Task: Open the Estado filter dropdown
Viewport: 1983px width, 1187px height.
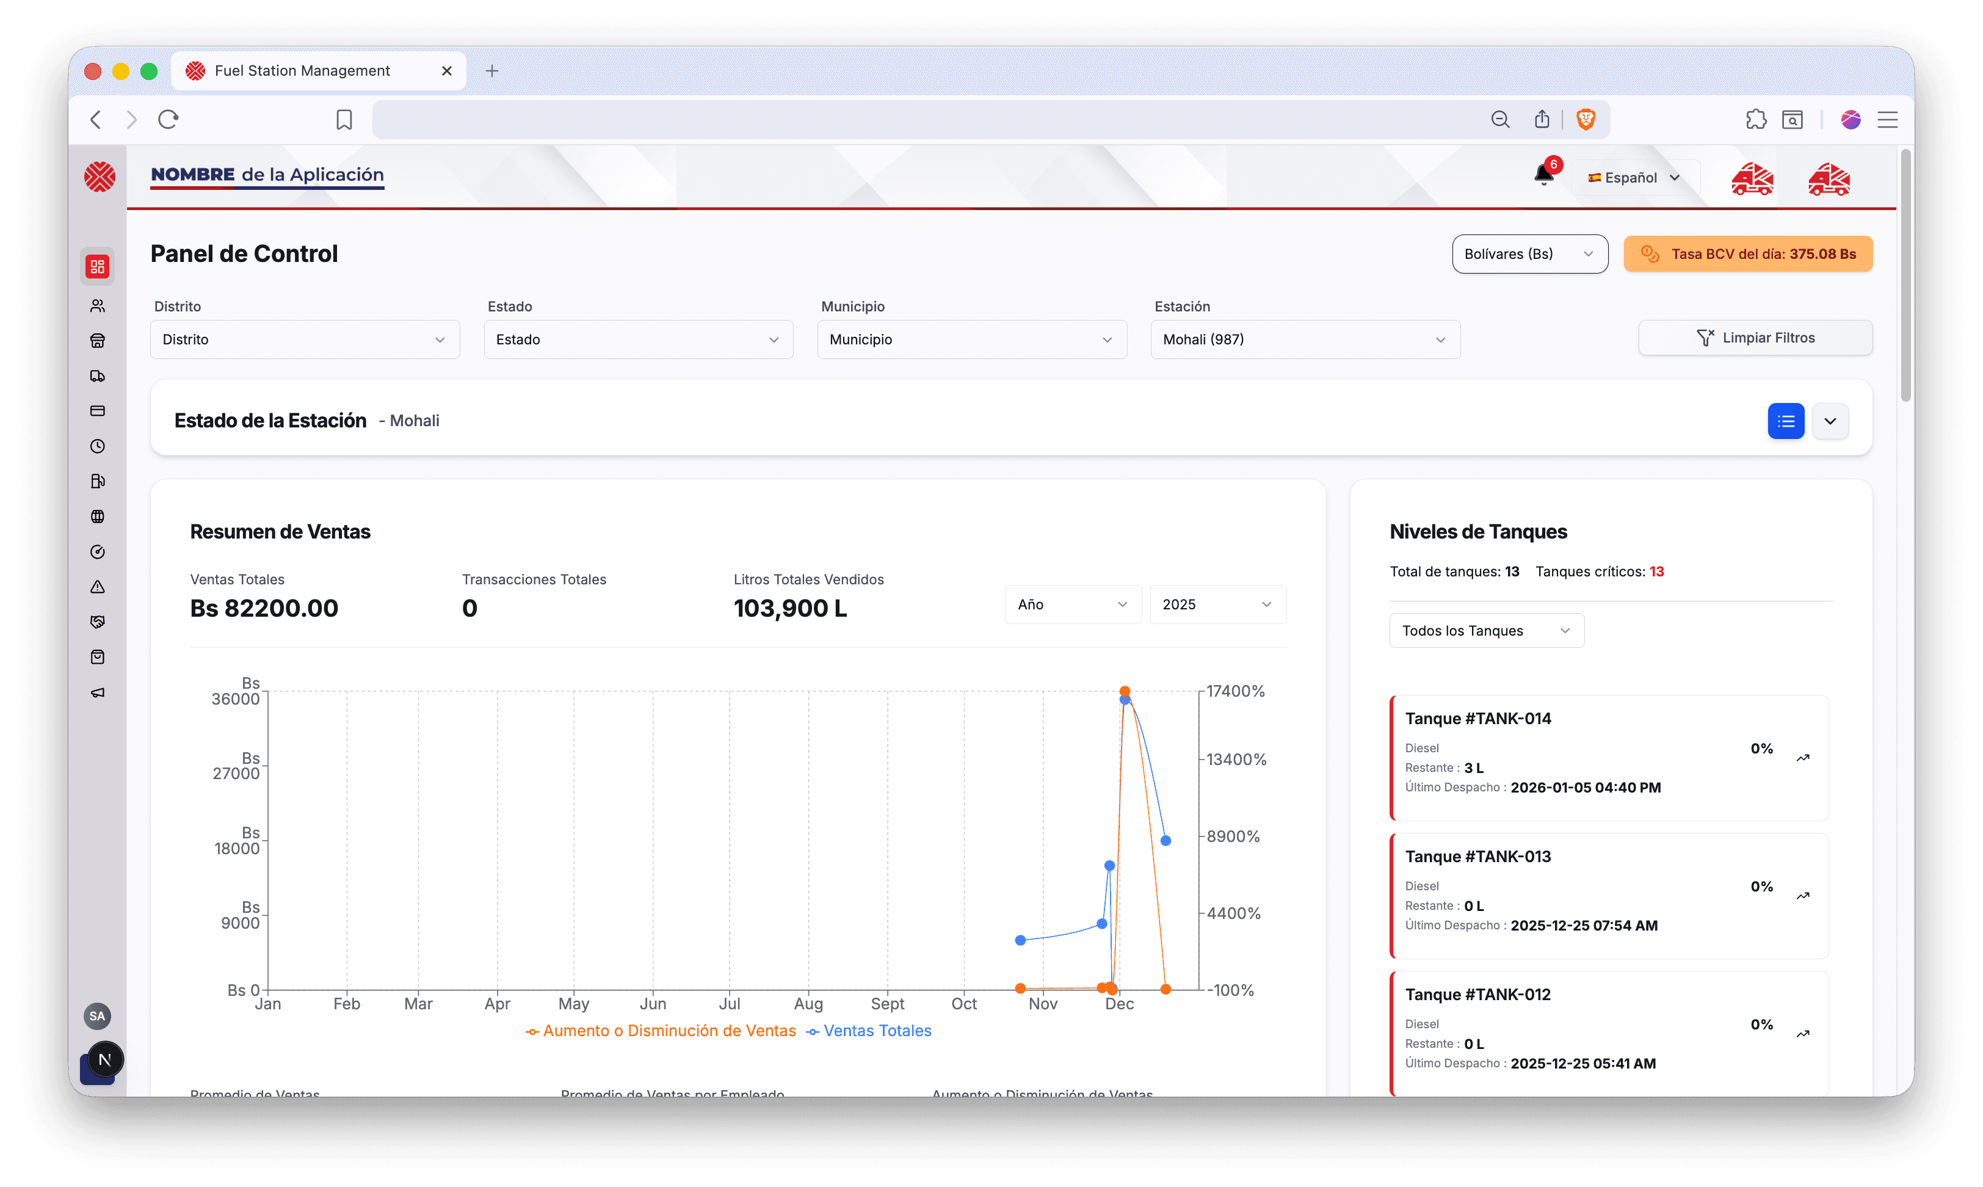Action: 638,339
